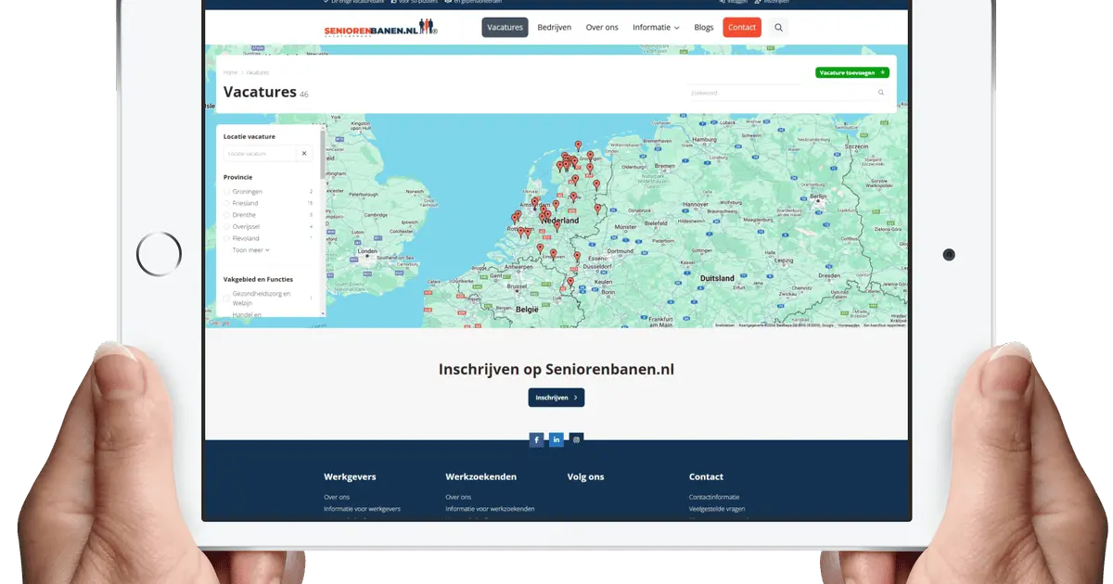Click Sneltoetsen on the map footer
1113x584 pixels.
click(x=725, y=325)
